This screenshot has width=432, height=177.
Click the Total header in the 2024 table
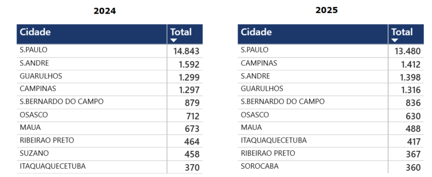[181, 32]
